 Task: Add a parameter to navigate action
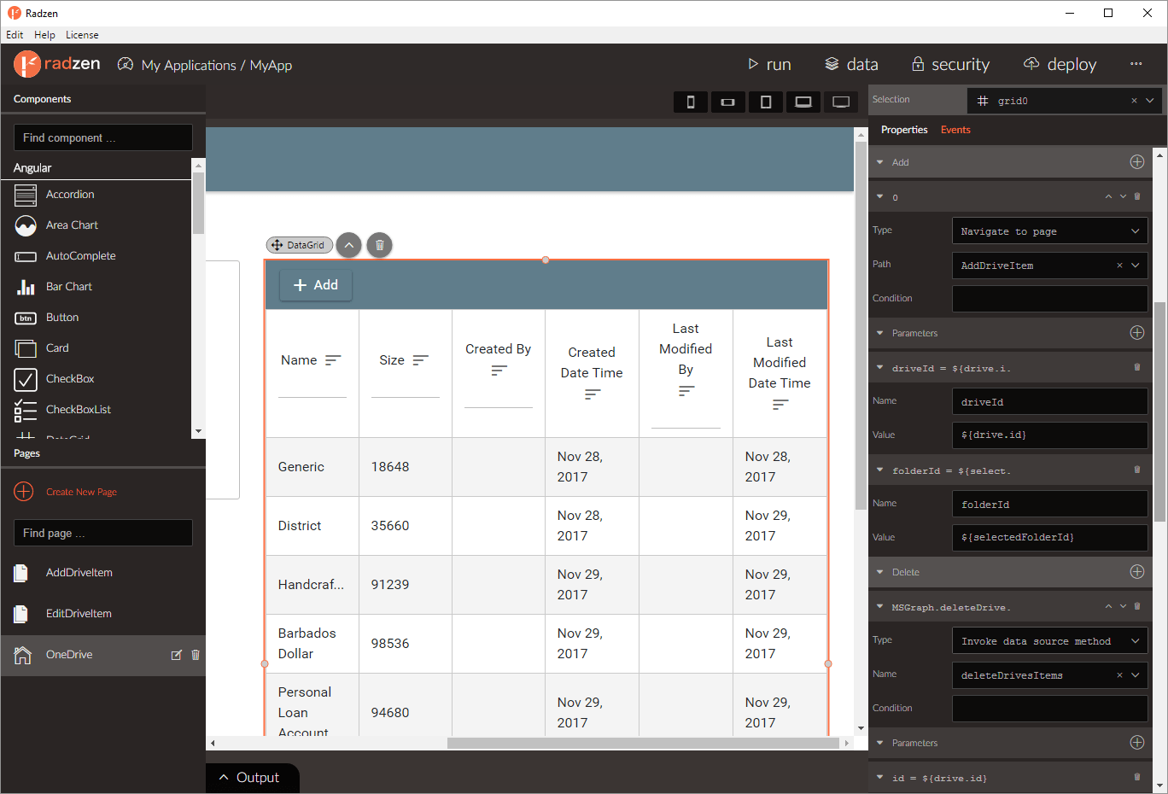click(1137, 333)
